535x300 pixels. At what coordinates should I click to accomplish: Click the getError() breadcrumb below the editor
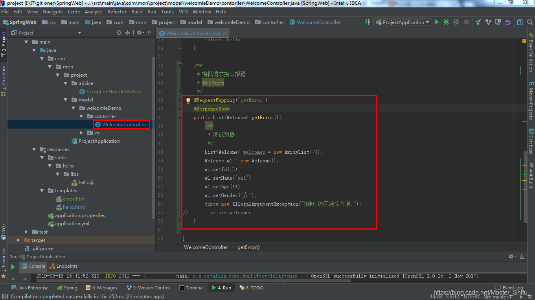click(x=248, y=247)
